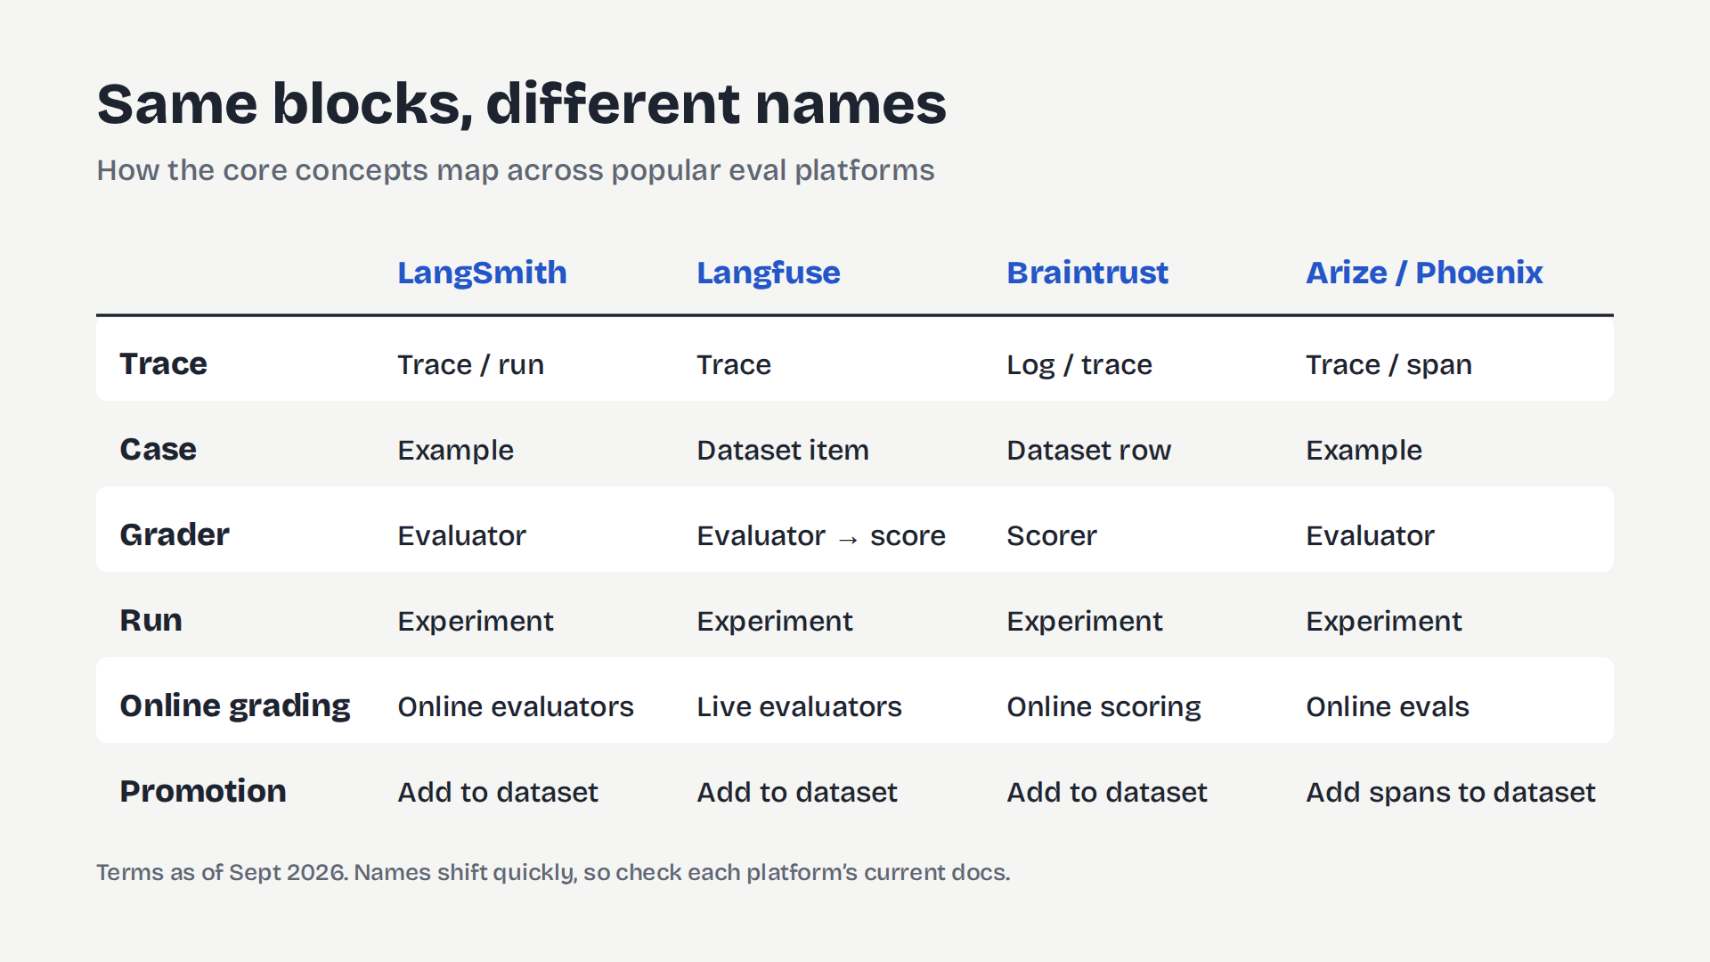
Task: Click the subtitle about core concepts mapping
Action: coord(516,170)
